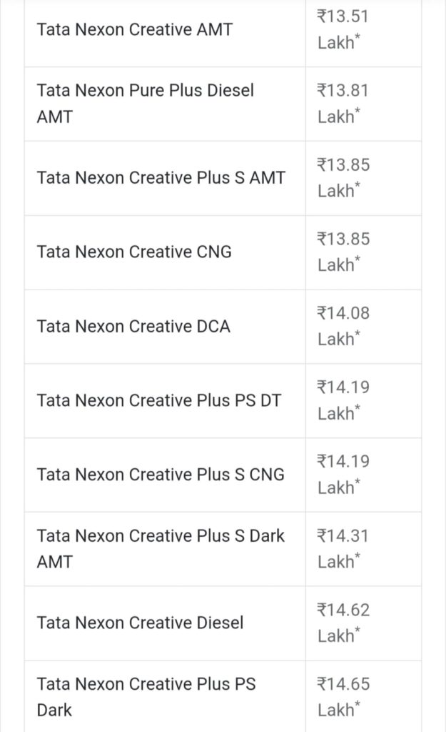Viewport: 446px width, 732px height.
Task: Select Creative Plus S Dark AMT variant
Action: (x=161, y=548)
